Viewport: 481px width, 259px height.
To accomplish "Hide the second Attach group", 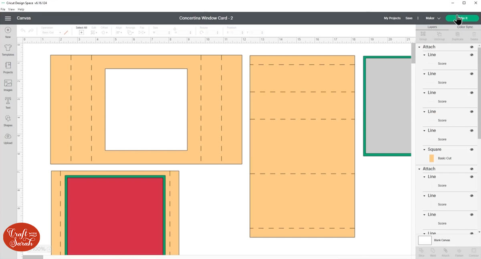I will (471, 169).
